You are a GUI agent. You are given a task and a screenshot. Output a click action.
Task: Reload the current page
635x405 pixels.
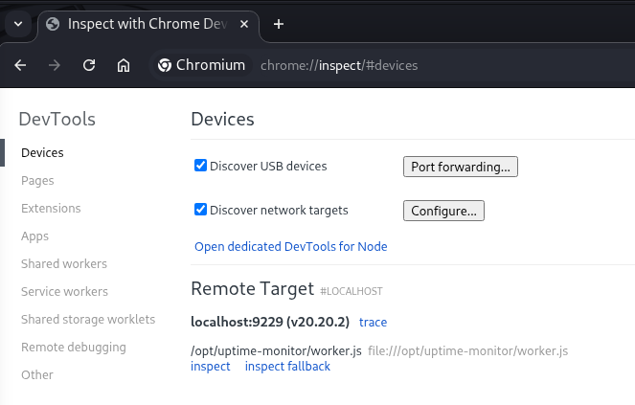pyautogui.click(x=89, y=65)
